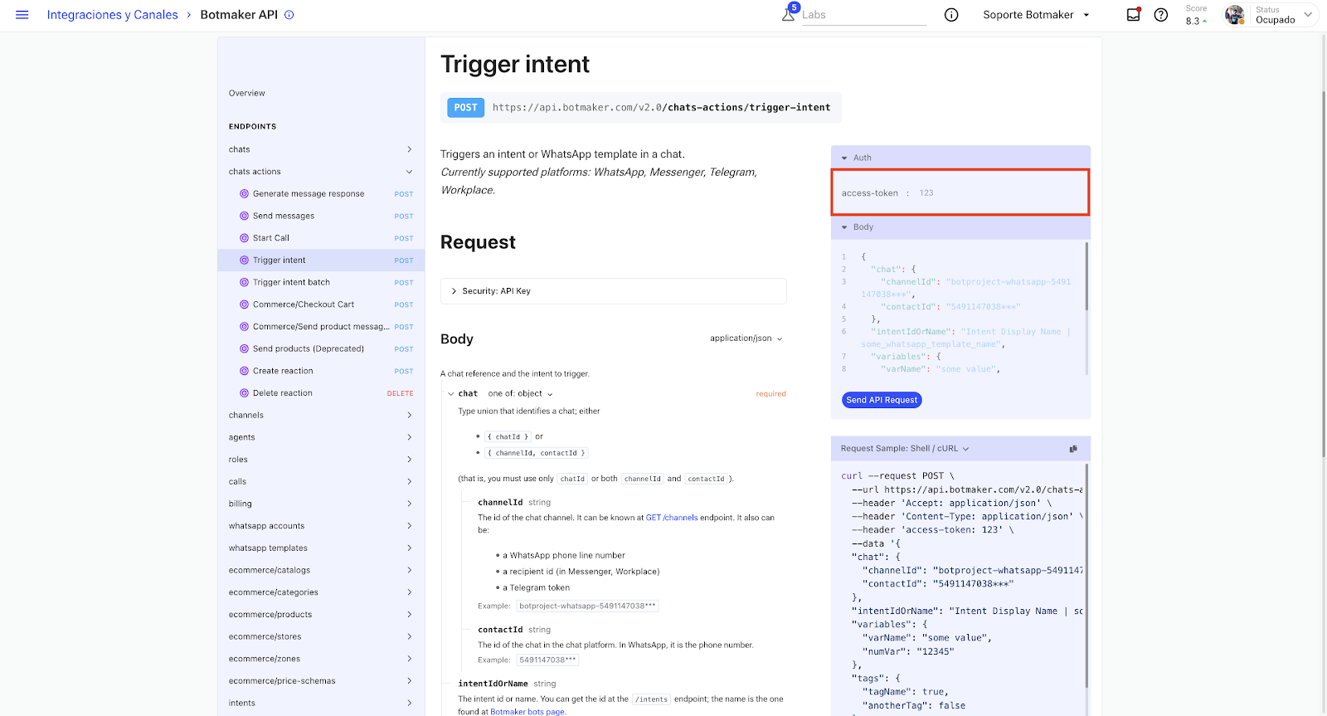Click the Score 8.3 indicator
Image resolution: width=1327 pixels, height=716 pixels.
pos(1196,15)
